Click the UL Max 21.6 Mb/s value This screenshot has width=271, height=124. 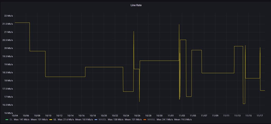point(66,120)
